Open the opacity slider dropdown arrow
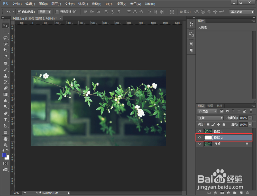257x196 pixels. (x=250, y=118)
